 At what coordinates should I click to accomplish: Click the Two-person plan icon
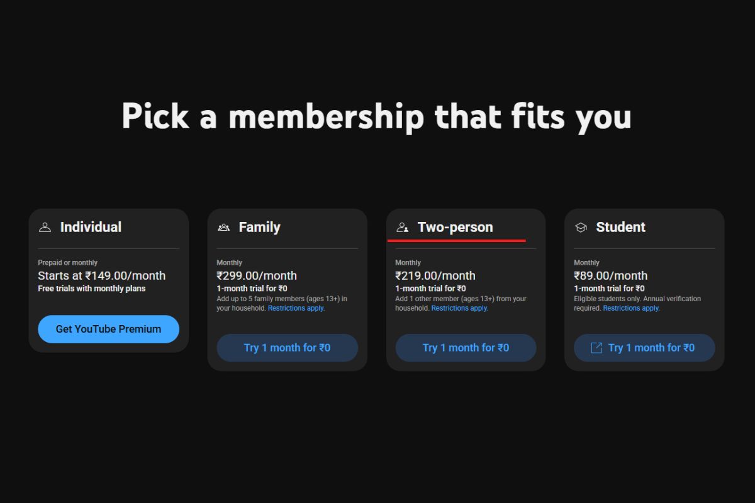tap(403, 228)
